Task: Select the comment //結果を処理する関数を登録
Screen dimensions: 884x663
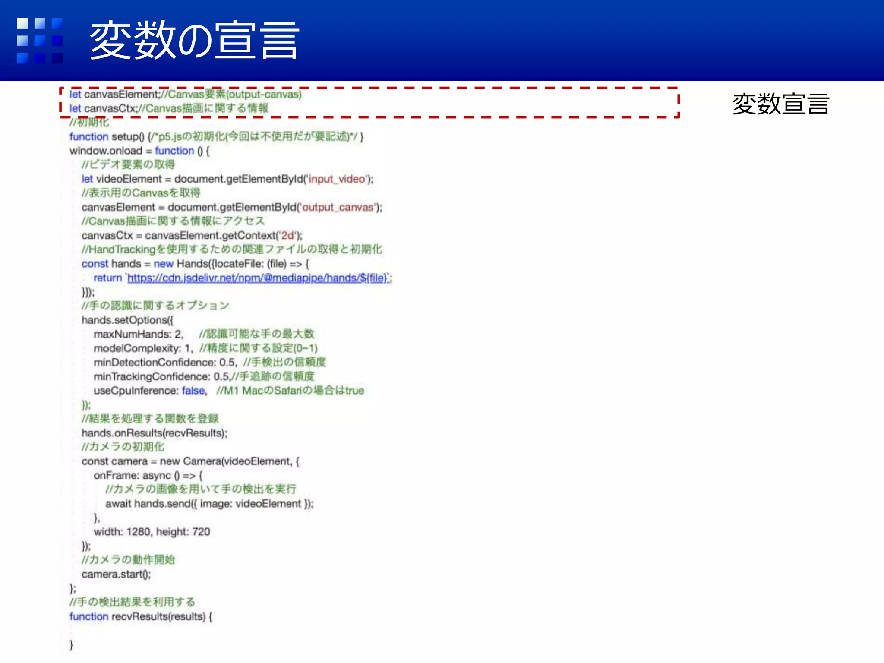Action: tap(150, 419)
